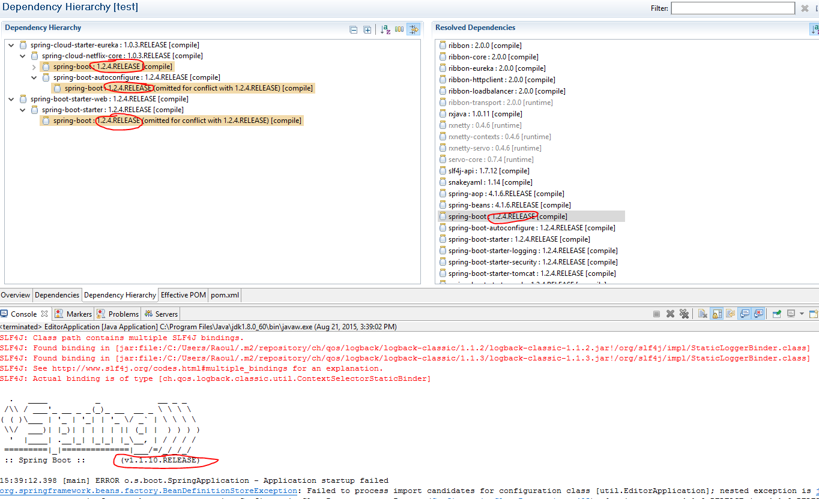Open the BeanDefinitionStoreException link in console
The image size is (819, 499).
click(148, 491)
